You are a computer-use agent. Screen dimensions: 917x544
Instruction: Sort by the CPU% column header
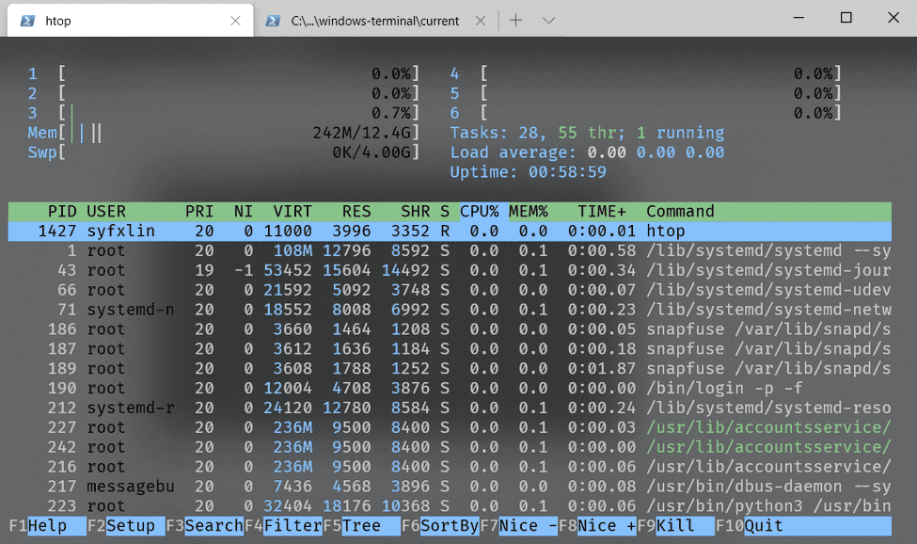[479, 212]
